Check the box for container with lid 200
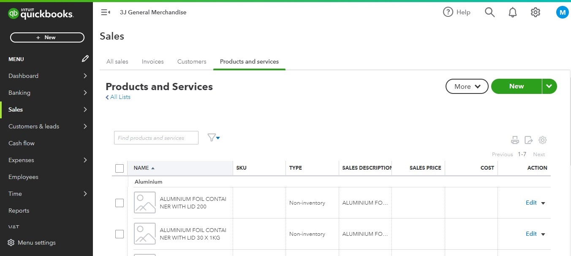Image resolution: width=571 pixels, height=256 pixels. (x=120, y=203)
